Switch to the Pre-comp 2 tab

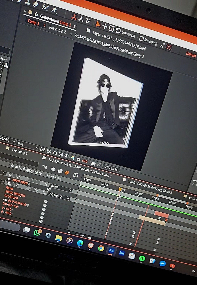coord(57,29)
